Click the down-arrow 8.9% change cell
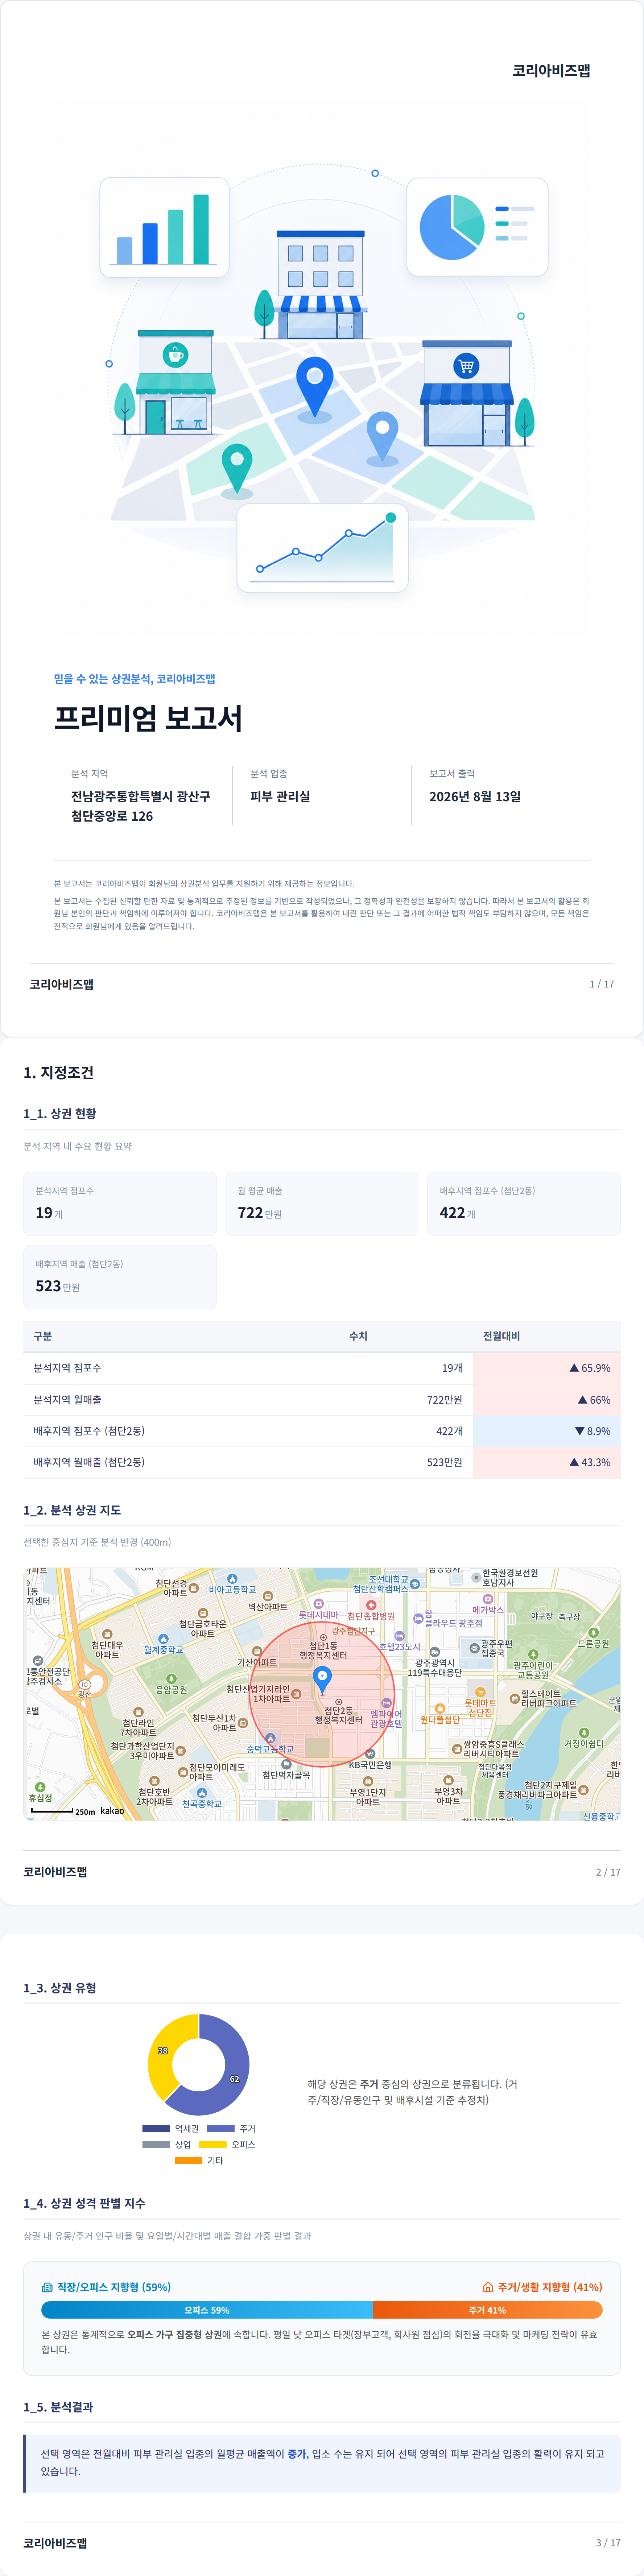The width and height of the screenshot is (644, 2576). coord(547,1431)
